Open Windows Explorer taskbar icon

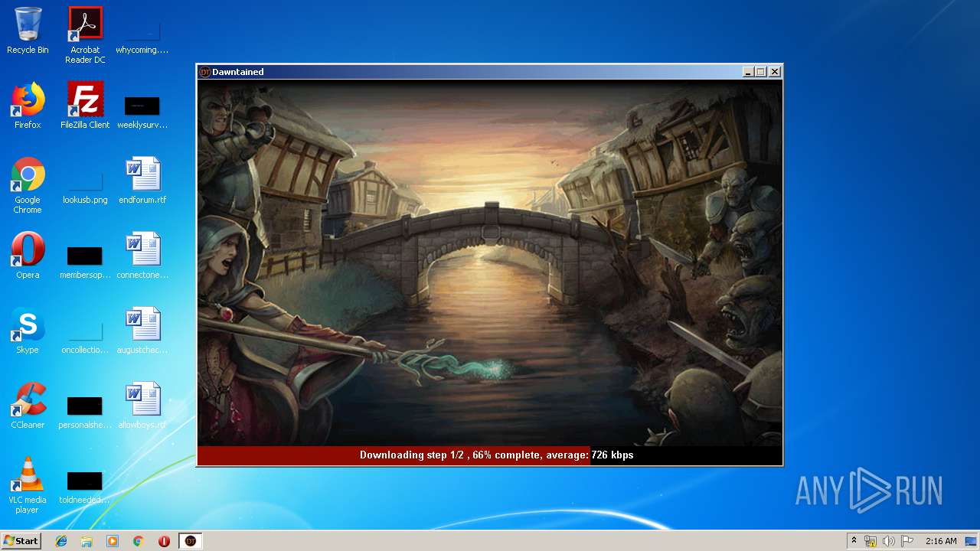87,541
